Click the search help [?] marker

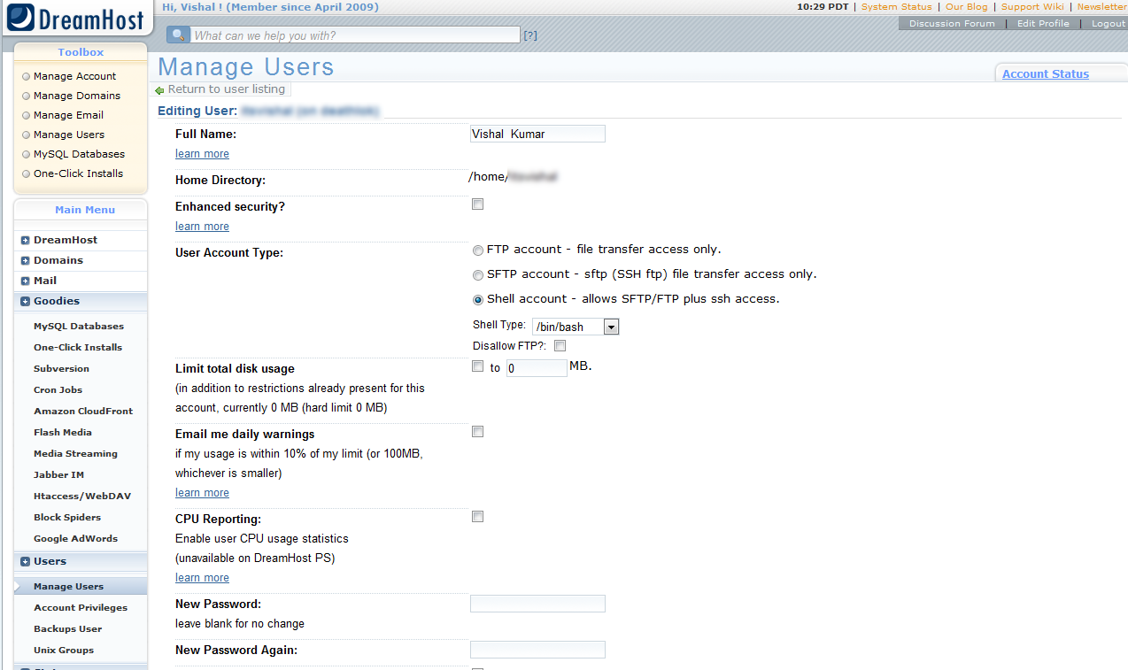coord(530,36)
